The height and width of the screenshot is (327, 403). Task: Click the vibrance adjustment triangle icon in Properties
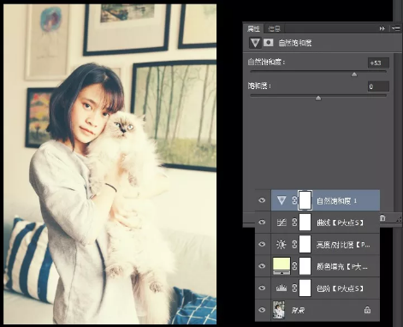[x=255, y=43]
